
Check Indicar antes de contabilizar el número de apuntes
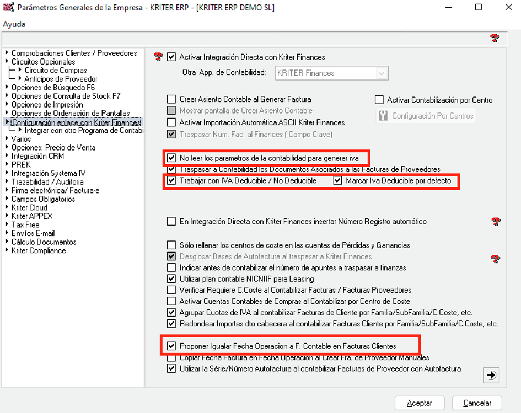[171, 267]
